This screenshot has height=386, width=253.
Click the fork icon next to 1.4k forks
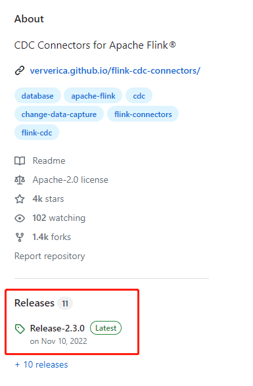[x=20, y=237]
